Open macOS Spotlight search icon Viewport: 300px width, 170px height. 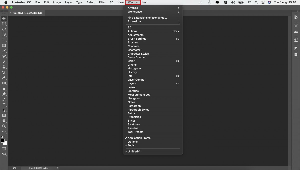pos(256,2)
